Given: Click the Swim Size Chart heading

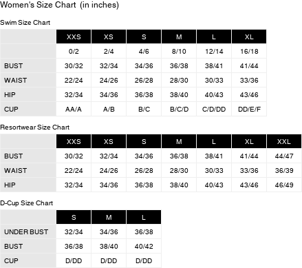Looking at the screenshot, I should click(25, 23).
